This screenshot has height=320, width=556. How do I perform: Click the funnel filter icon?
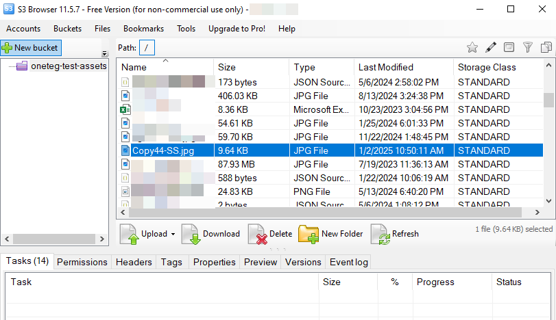pos(527,47)
